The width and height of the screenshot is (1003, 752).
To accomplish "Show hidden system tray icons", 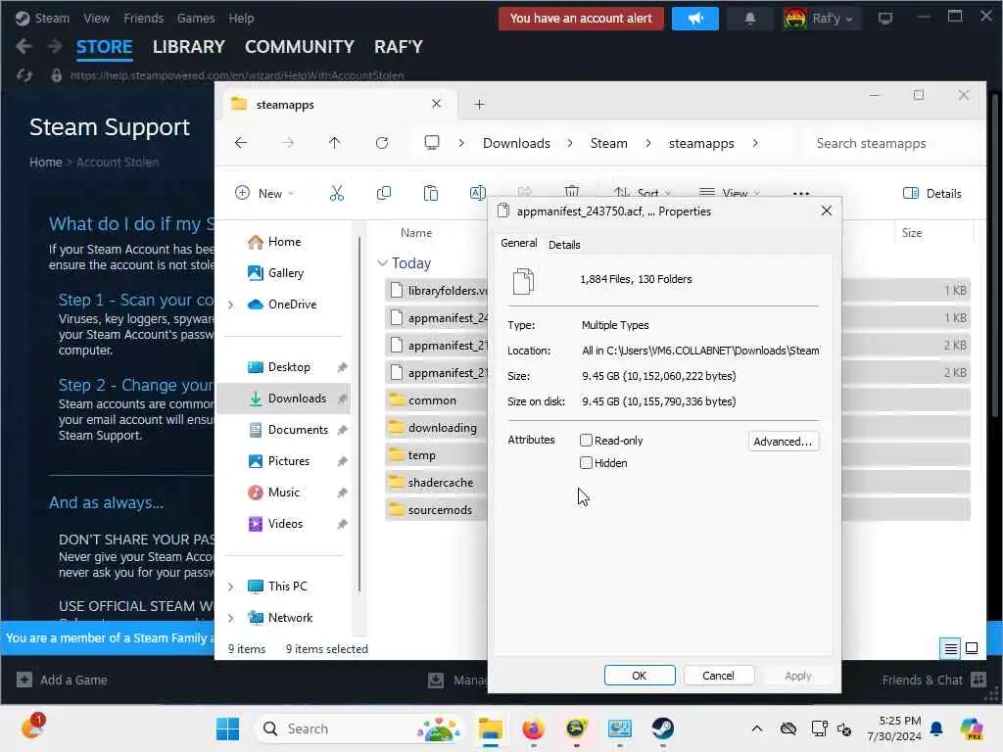I will 757,728.
